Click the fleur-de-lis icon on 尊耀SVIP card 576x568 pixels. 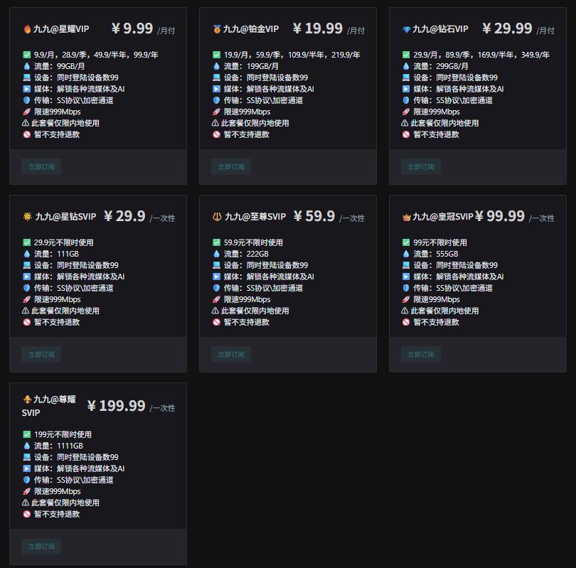click(27, 400)
